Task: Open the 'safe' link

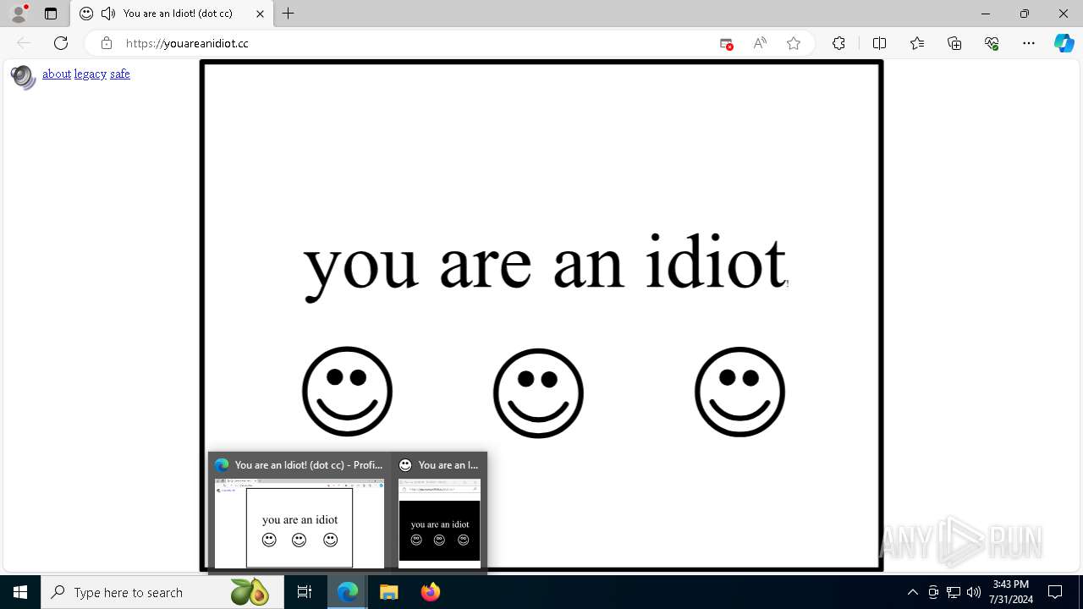Action: tap(120, 74)
